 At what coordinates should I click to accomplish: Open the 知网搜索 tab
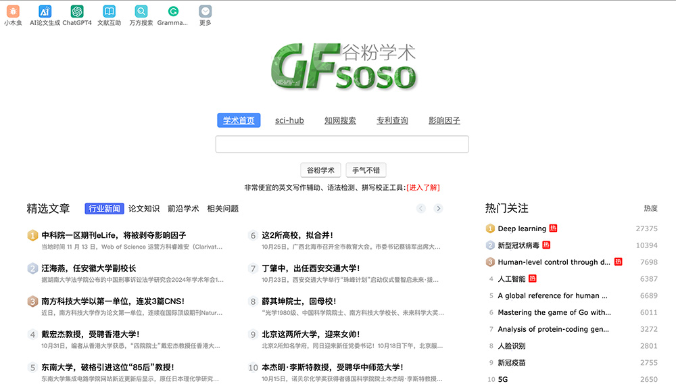(x=340, y=120)
